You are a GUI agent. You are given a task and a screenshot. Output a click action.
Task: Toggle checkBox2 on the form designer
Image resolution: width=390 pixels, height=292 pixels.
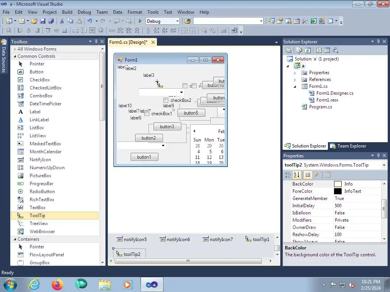[166, 100]
